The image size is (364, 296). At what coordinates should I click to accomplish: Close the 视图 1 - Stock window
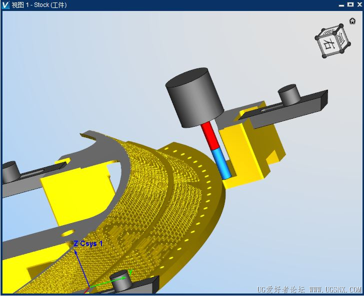click(x=359, y=4)
